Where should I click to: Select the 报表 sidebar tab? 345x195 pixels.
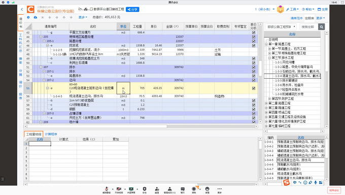[20, 96]
